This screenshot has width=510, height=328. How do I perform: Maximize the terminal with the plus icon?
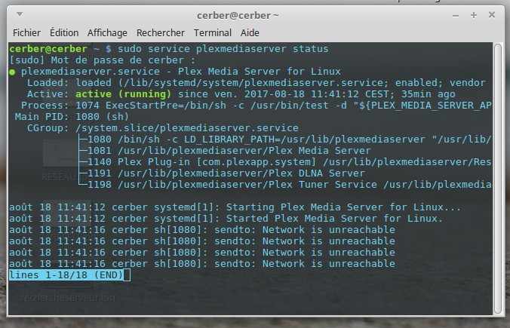(x=474, y=15)
